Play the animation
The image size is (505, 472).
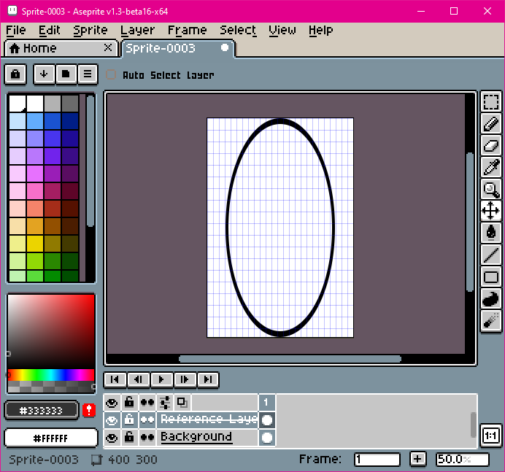click(161, 379)
